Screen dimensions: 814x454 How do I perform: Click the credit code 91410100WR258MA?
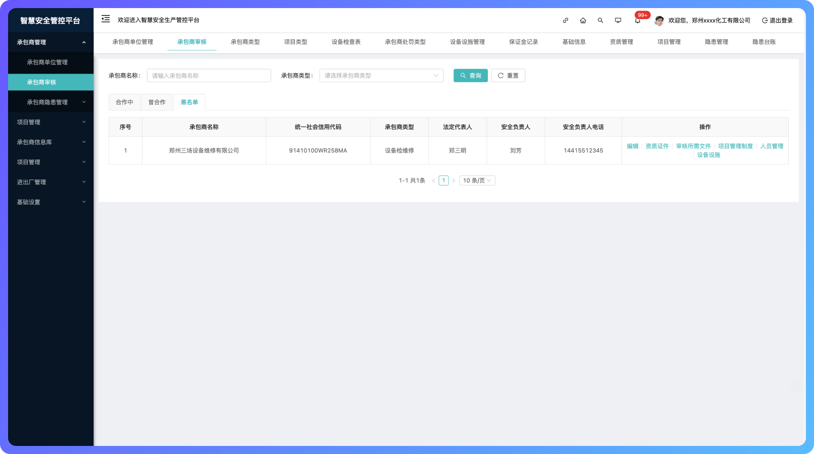point(318,151)
